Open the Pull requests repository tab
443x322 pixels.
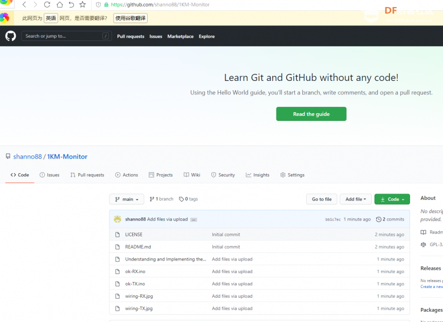point(87,175)
